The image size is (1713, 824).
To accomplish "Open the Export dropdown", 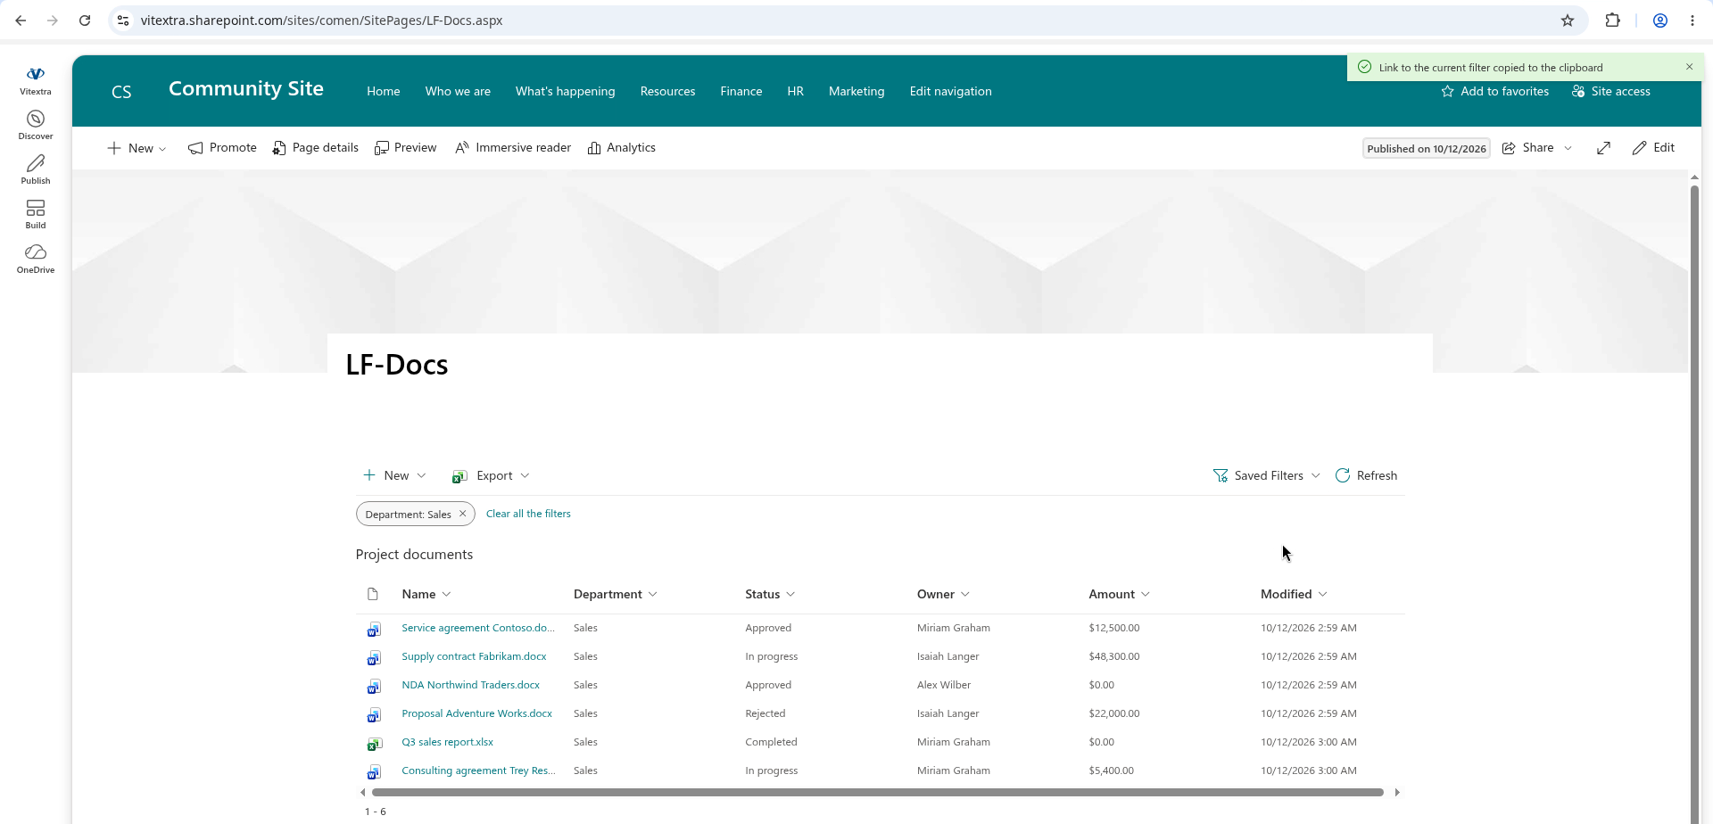I will pyautogui.click(x=491, y=476).
